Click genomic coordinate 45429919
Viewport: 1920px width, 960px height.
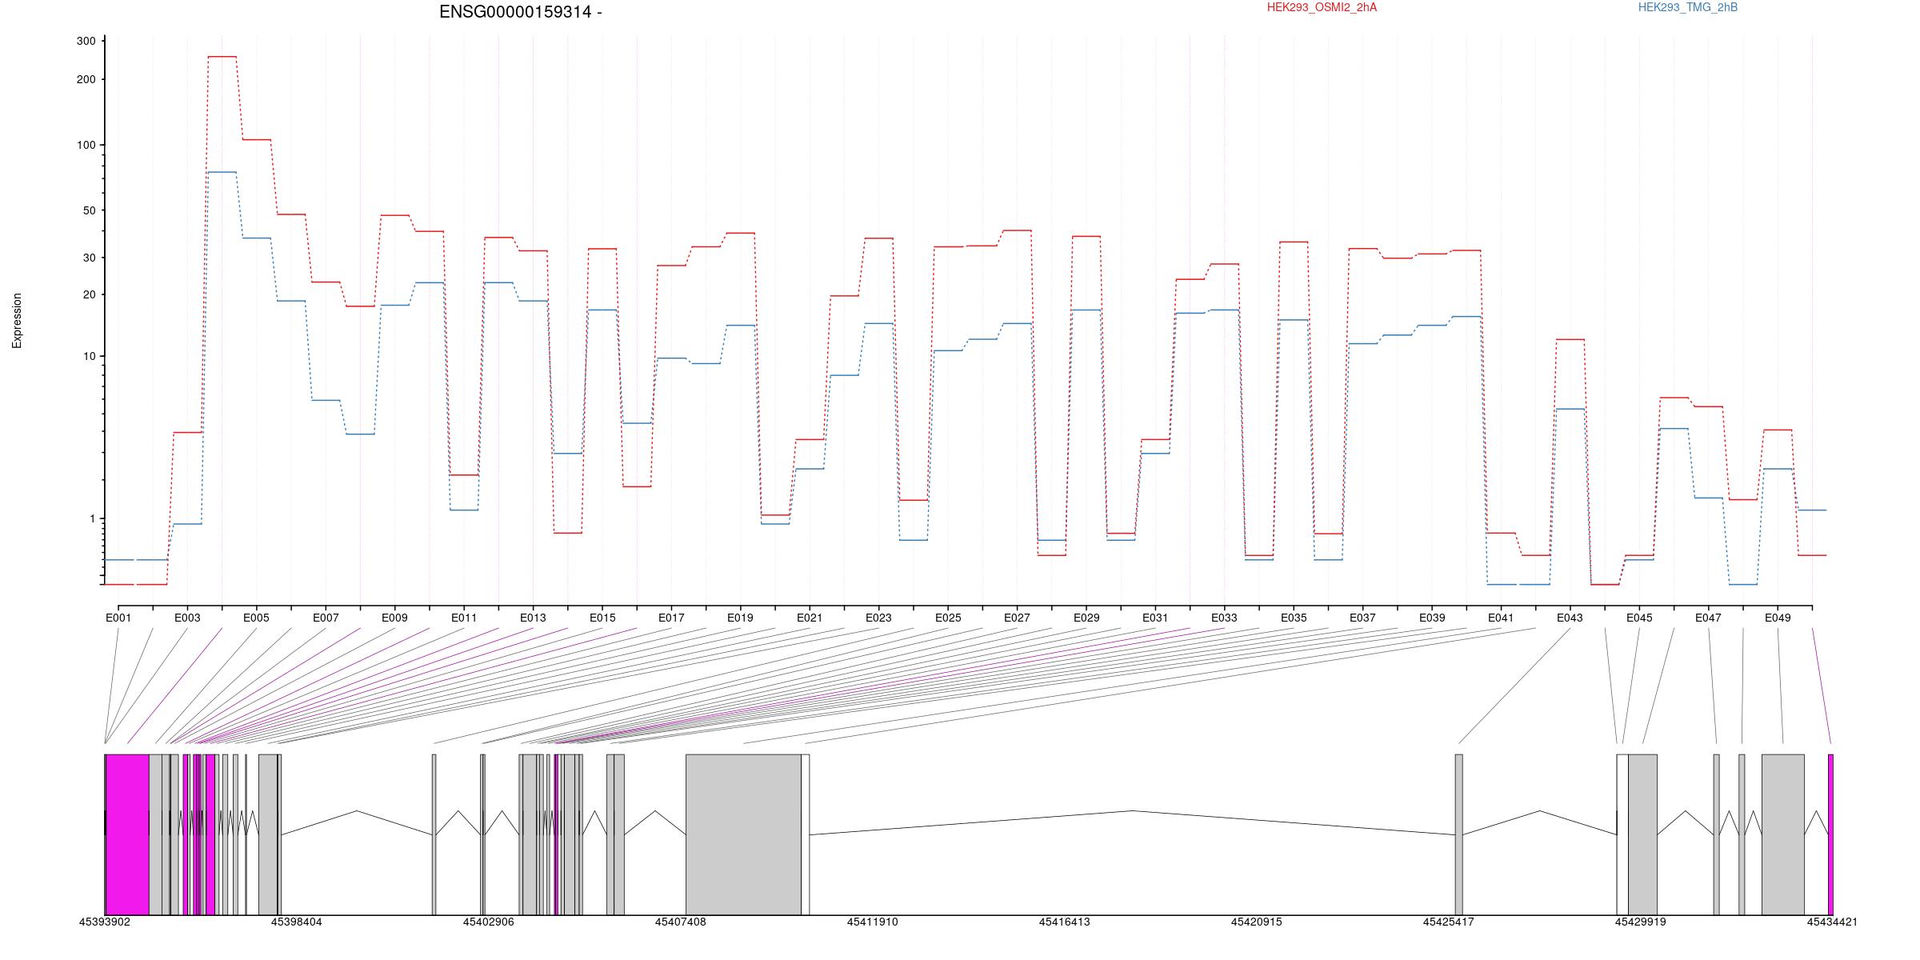(1641, 922)
